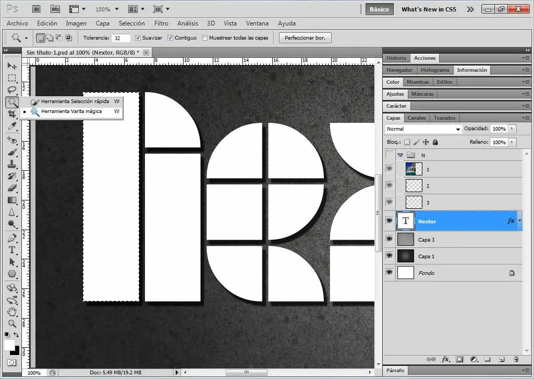Switch to the Canales tab
The height and width of the screenshot is (379, 534).
(x=417, y=118)
